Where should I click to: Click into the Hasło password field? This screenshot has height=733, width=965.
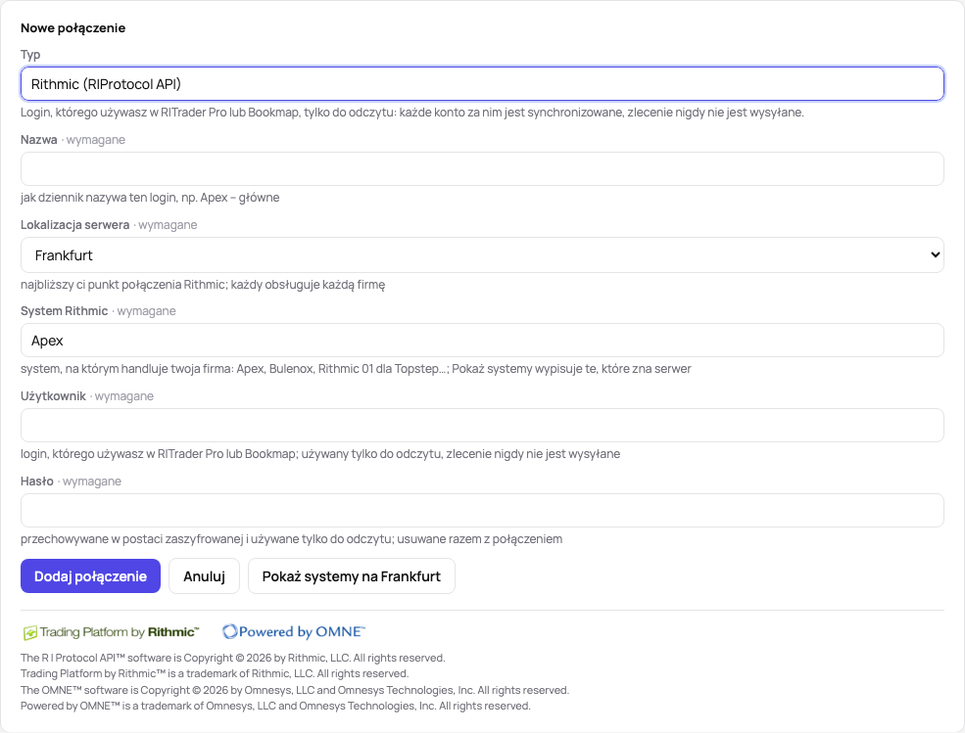point(482,511)
